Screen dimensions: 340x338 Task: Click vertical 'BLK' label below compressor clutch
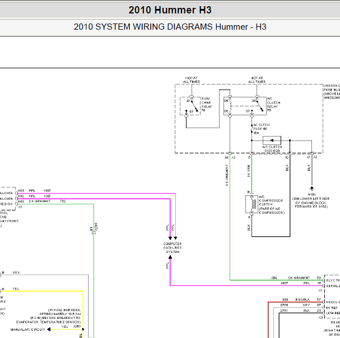click(249, 227)
